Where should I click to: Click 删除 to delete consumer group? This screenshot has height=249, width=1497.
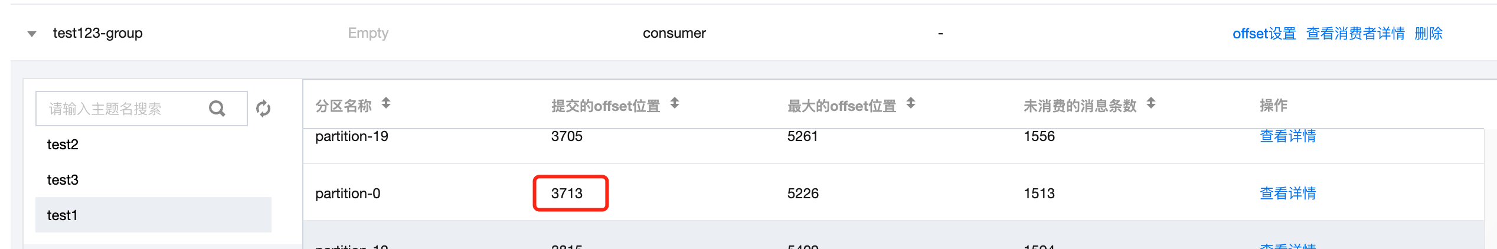(x=1429, y=34)
